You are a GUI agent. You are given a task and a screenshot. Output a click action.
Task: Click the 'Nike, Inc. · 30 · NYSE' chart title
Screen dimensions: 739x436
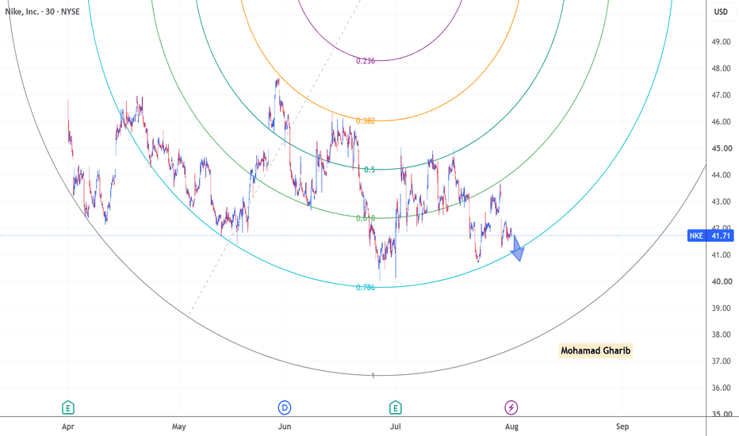[x=42, y=11]
